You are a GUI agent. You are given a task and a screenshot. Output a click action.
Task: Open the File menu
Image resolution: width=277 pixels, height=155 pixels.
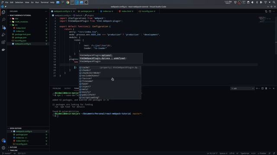[6, 2]
